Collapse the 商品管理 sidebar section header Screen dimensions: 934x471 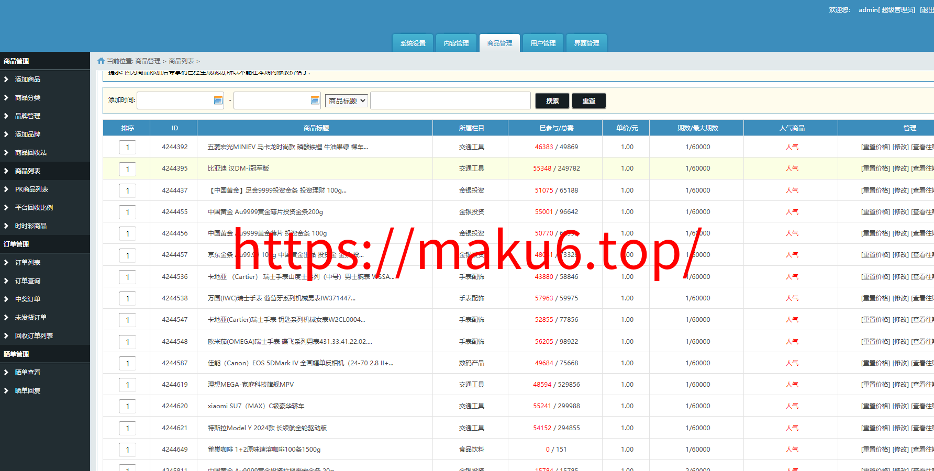[45, 61]
